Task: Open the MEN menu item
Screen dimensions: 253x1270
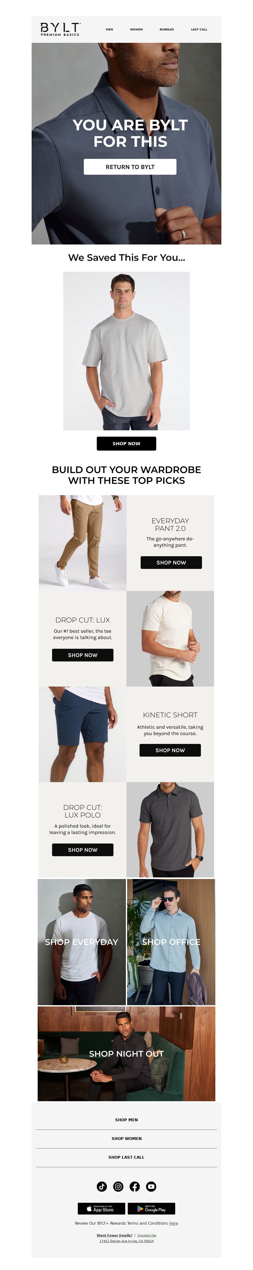Action: point(109,29)
